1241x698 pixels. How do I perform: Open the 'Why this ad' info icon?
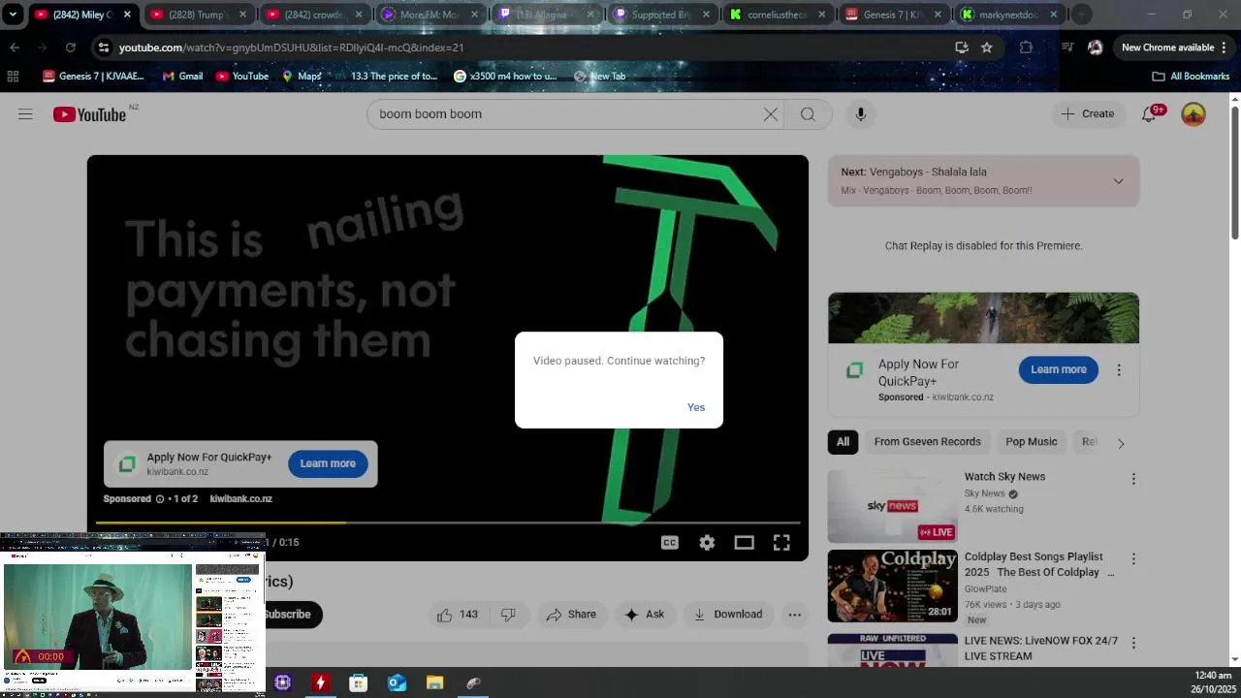(x=160, y=499)
